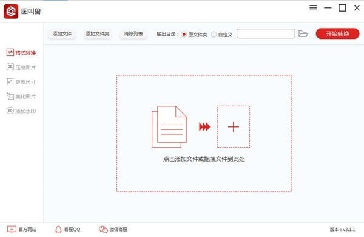Click the 图叫兽 app logo

coord(11,11)
